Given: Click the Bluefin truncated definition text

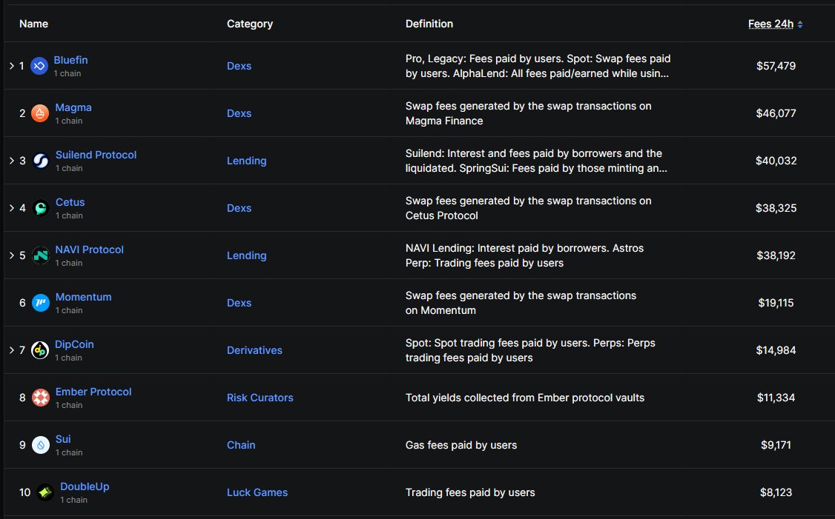Looking at the screenshot, I should point(538,66).
